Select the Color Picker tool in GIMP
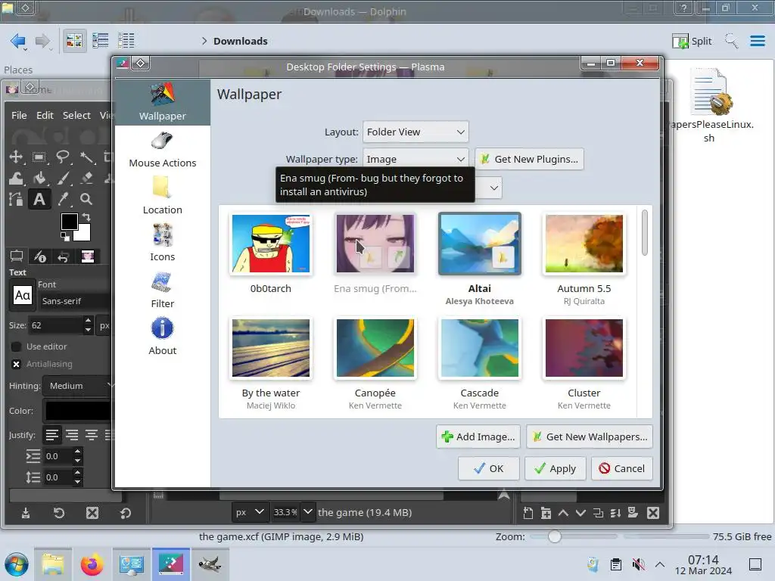Viewport: 775px width, 581px height. 64,199
